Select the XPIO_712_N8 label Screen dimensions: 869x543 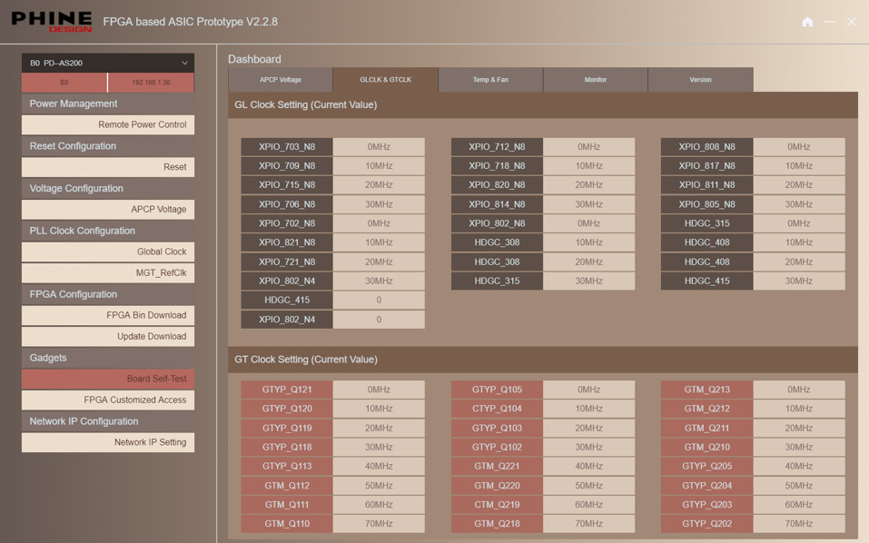tap(497, 147)
